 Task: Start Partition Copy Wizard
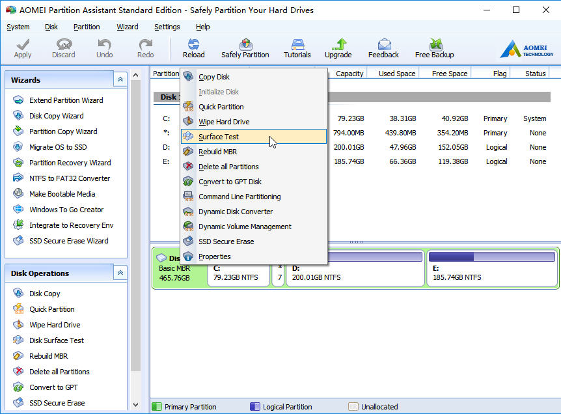(63, 131)
